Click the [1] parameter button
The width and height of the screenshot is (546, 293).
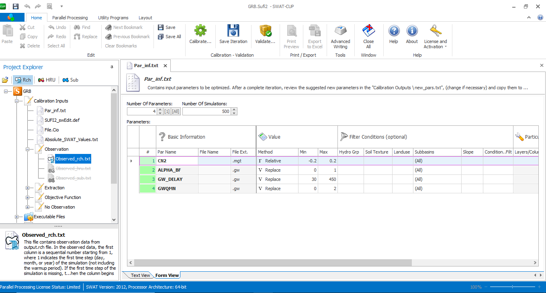click(x=167, y=111)
